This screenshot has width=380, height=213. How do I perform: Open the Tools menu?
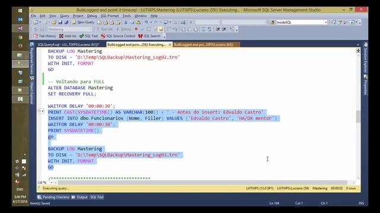pyautogui.click(x=126, y=16)
